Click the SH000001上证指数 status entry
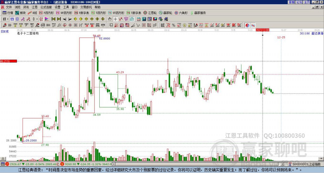The width and height of the screenshot is (324, 173). [307, 164]
